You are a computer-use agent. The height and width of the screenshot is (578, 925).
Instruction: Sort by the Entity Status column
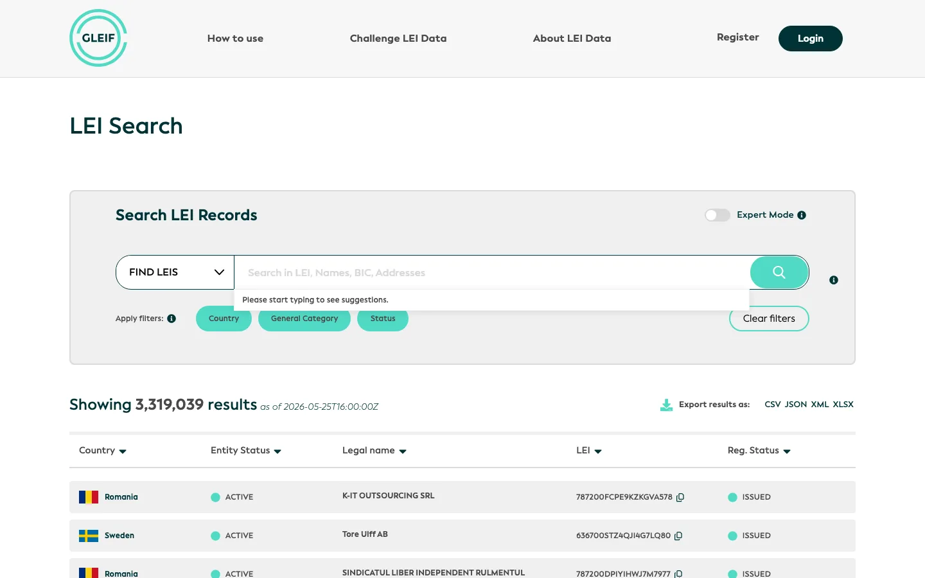246,451
